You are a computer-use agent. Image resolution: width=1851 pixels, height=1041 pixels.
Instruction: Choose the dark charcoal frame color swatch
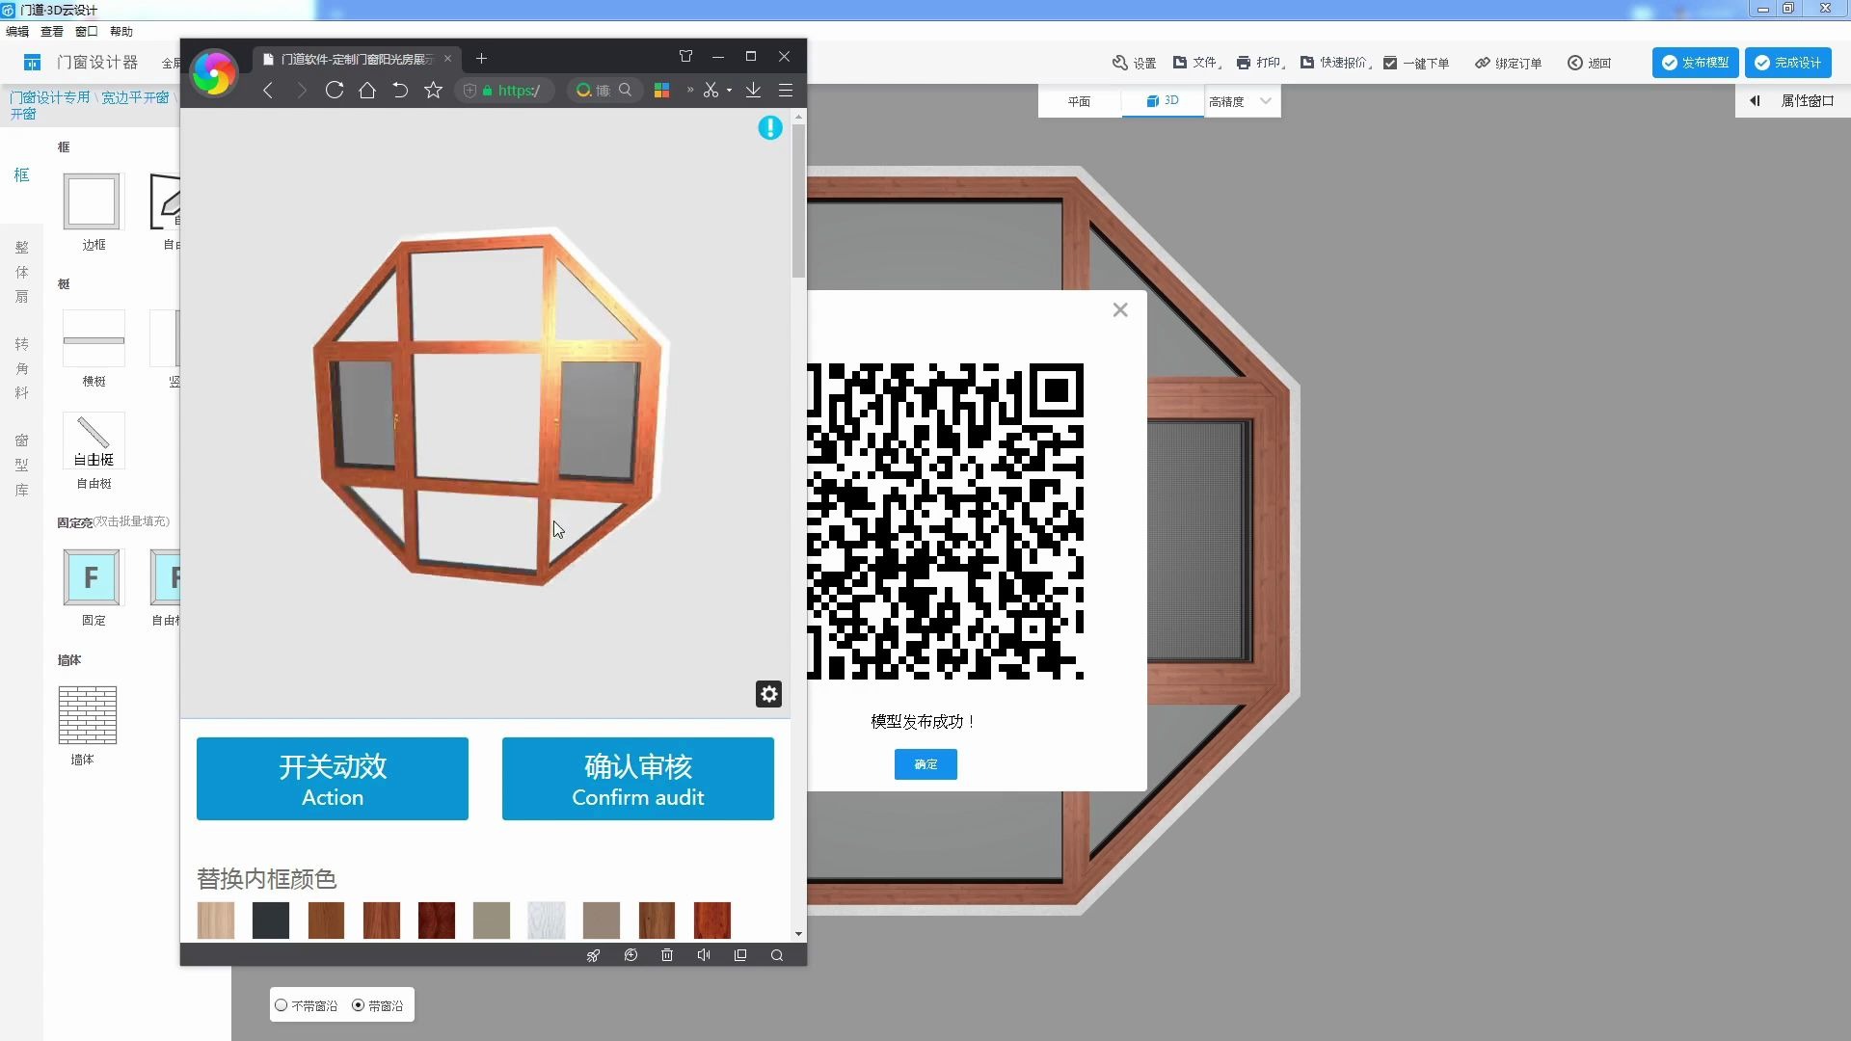point(271,921)
